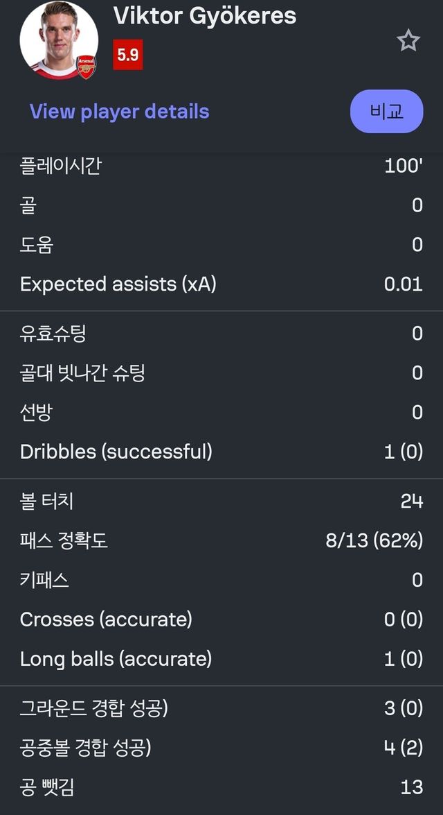The height and width of the screenshot is (815, 443).
Task: Select the 골 stat row
Action: point(221,205)
